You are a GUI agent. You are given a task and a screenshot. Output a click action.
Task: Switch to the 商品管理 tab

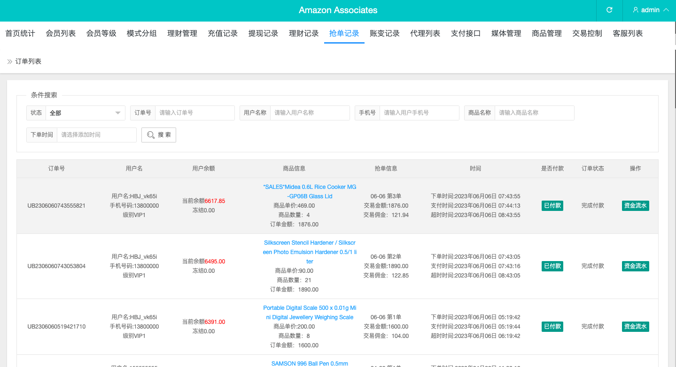(x=546, y=33)
